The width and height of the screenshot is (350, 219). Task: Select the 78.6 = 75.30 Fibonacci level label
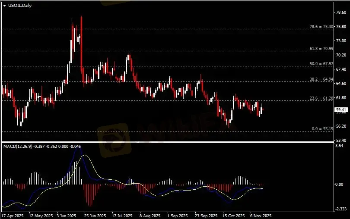(x=321, y=27)
